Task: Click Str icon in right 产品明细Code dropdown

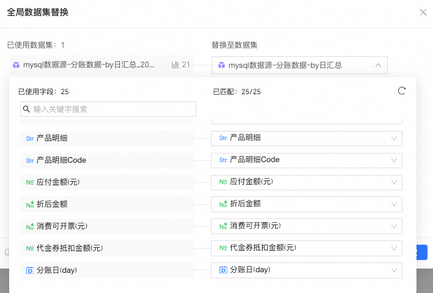Action: 223,160
